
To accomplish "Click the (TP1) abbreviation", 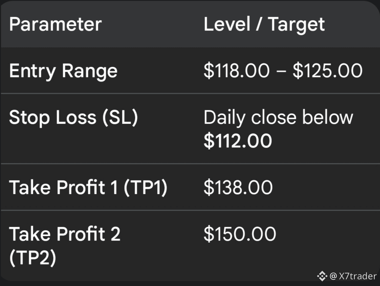I will 145,187.
